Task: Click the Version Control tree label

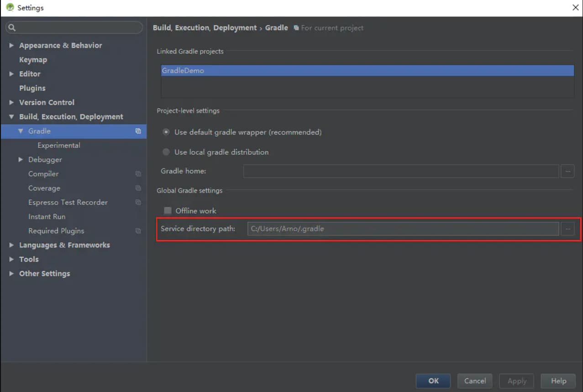Action: tap(47, 102)
